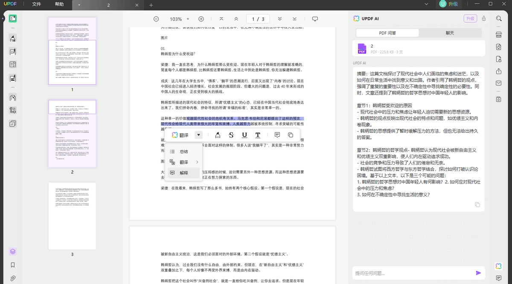Zoom in with the plus icon
The image size is (512, 284).
(x=201, y=19)
